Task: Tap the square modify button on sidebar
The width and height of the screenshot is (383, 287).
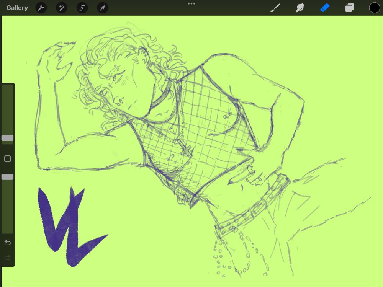Action: point(8,159)
